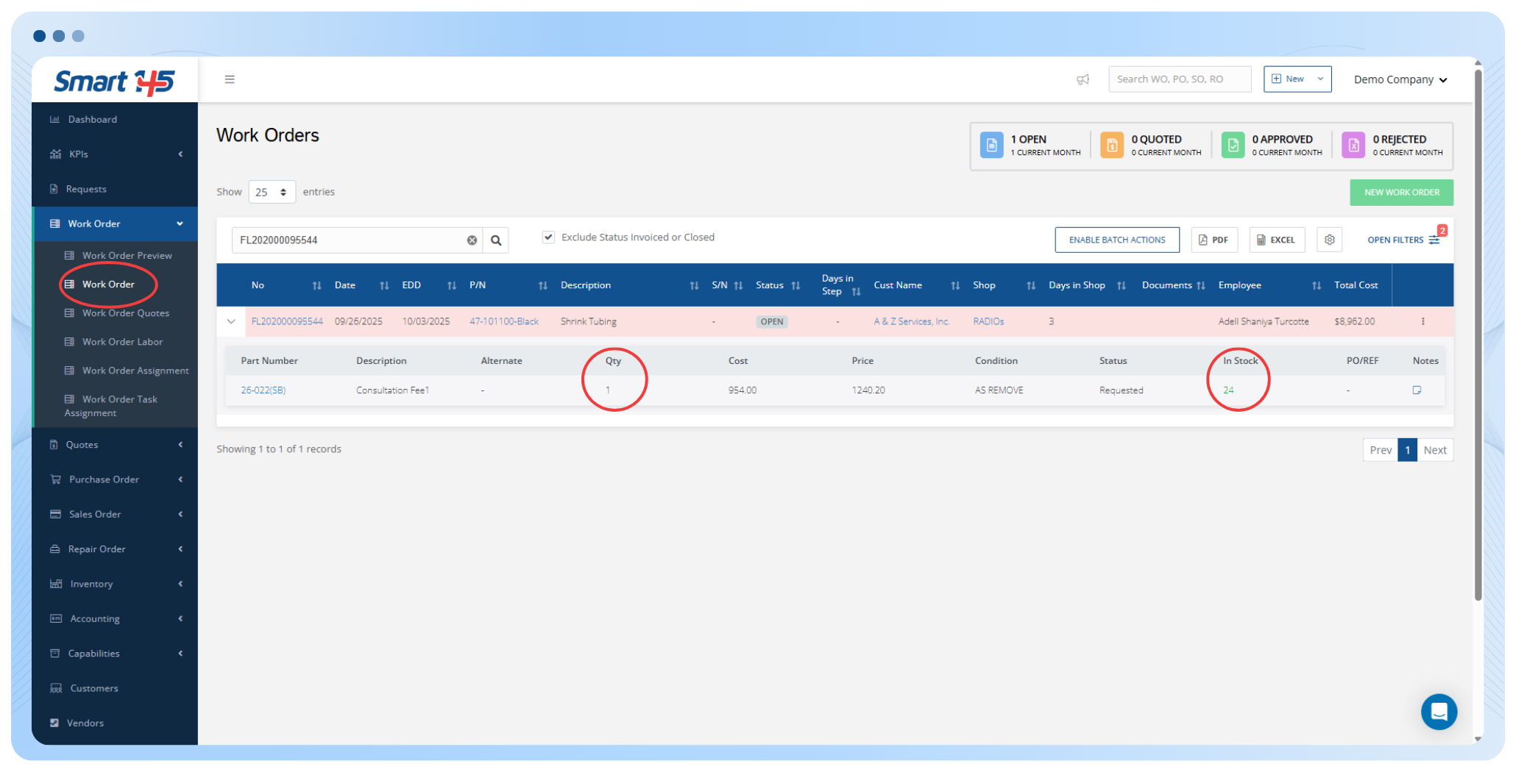Open the Show entries dropdown

coord(272,192)
